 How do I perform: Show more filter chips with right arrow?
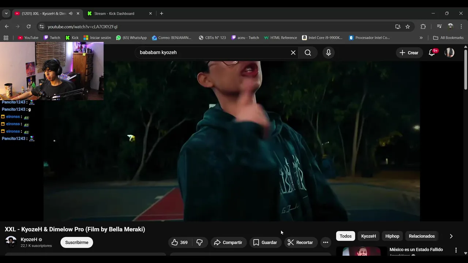[451, 236]
